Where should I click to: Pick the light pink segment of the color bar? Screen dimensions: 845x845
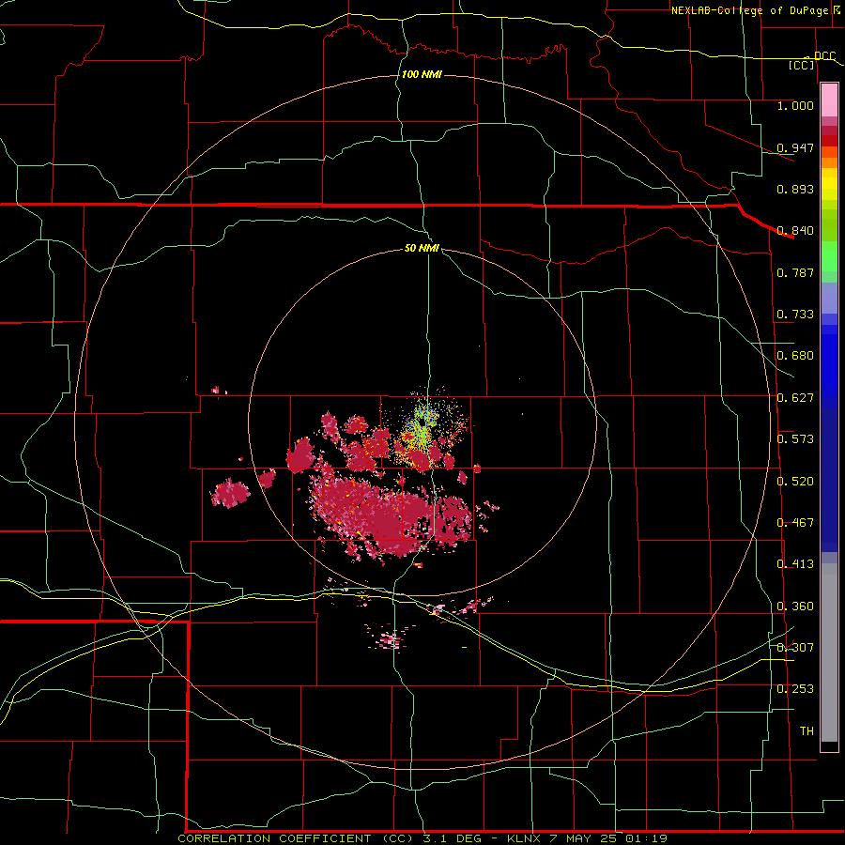point(829,100)
